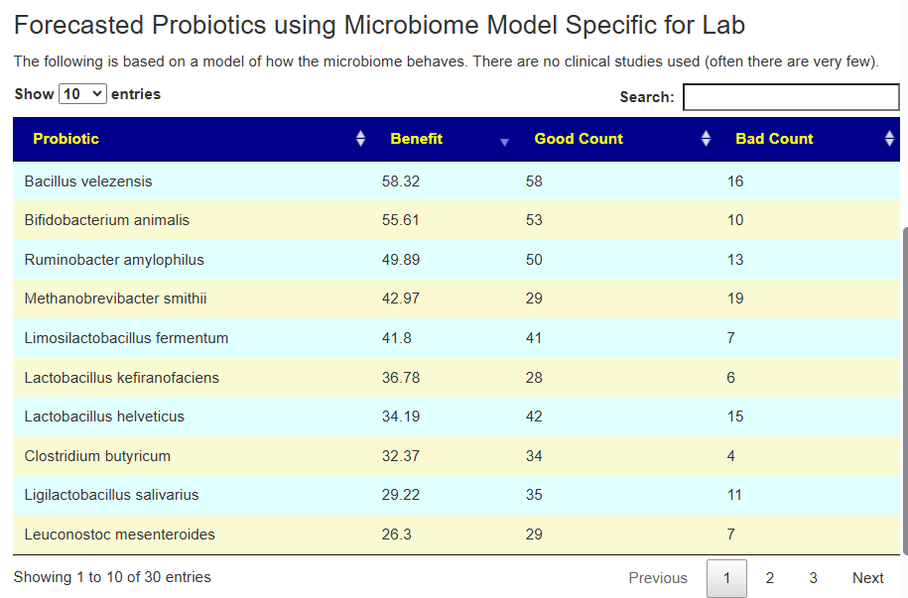Go to page 2 of results
908x598 pixels.
[x=770, y=578]
